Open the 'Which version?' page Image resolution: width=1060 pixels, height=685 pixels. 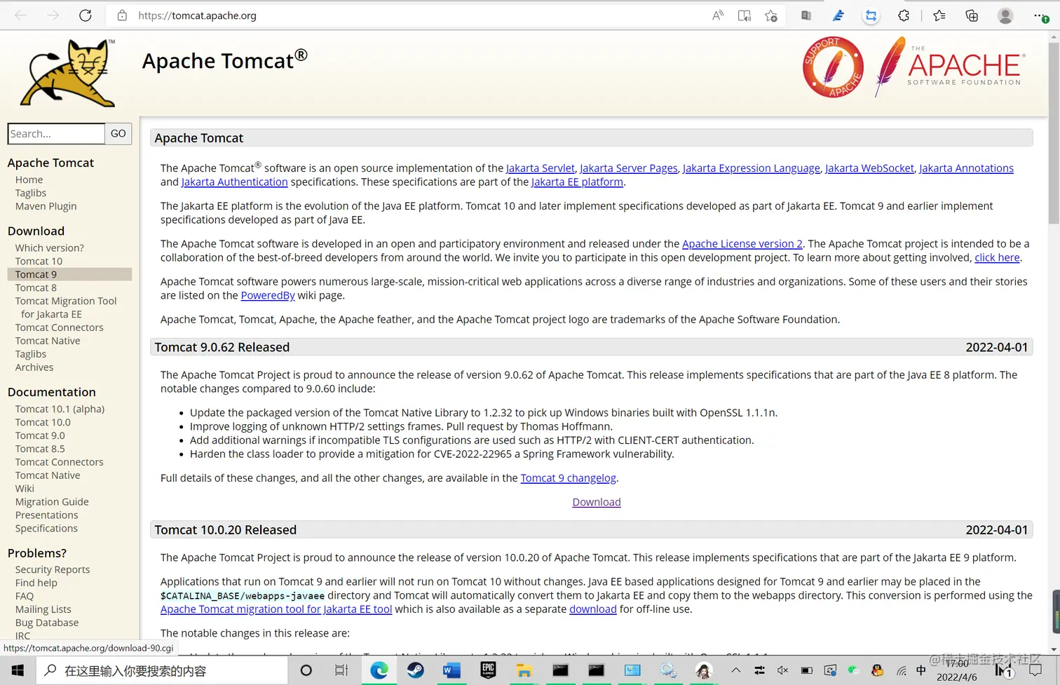click(49, 247)
